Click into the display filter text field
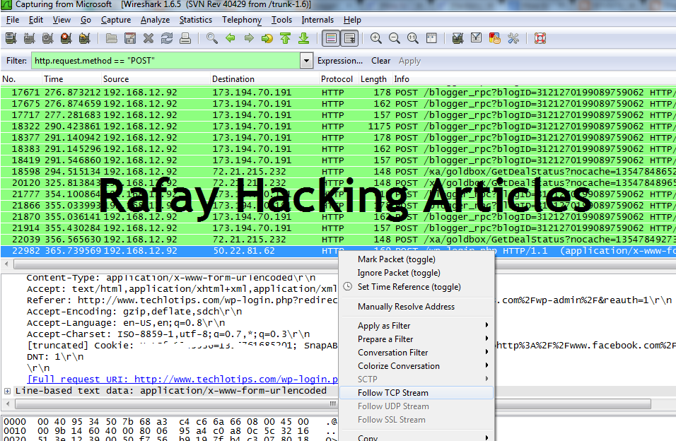 pos(166,61)
